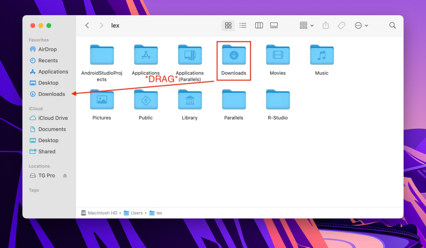
Task: Switch to gallery view
Action: (x=274, y=26)
